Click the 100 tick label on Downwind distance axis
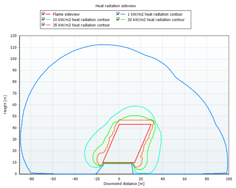The height and width of the screenshot is (188, 236). (x=229, y=179)
